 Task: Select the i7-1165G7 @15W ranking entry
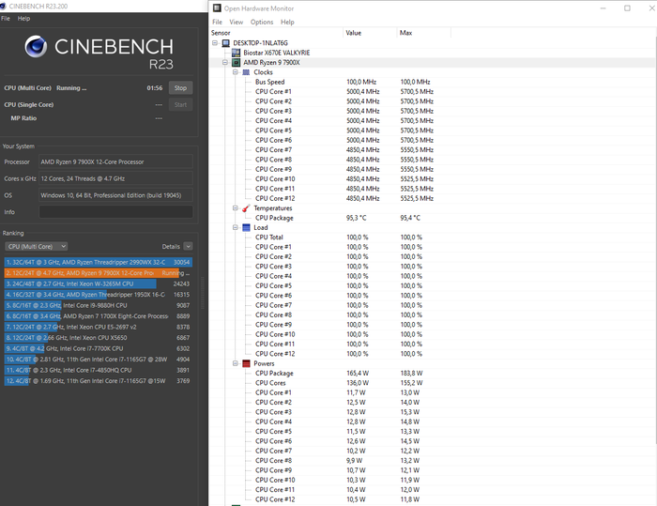(98, 380)
